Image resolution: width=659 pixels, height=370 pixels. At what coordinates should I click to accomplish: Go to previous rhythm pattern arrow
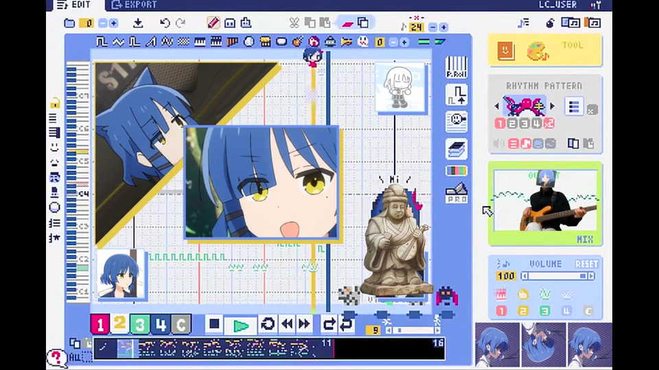[497, 107]
